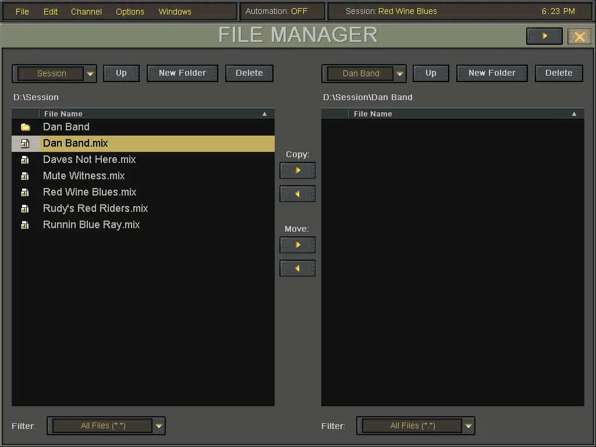Click the left pane New Folder button
596x447 pixels.
pyautogui.click(x=182, y=73)
